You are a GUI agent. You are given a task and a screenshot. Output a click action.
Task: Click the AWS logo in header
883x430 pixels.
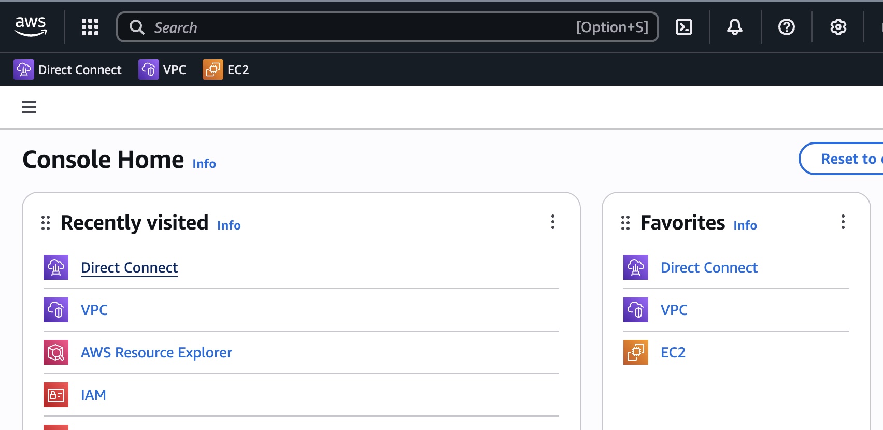[31, 26]
